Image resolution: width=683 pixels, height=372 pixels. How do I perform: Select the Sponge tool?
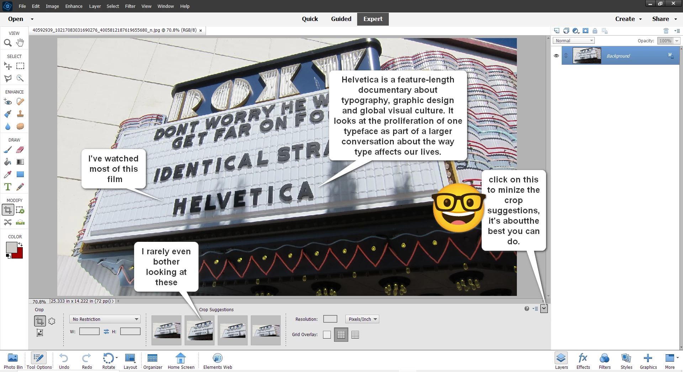click(20, 126)
